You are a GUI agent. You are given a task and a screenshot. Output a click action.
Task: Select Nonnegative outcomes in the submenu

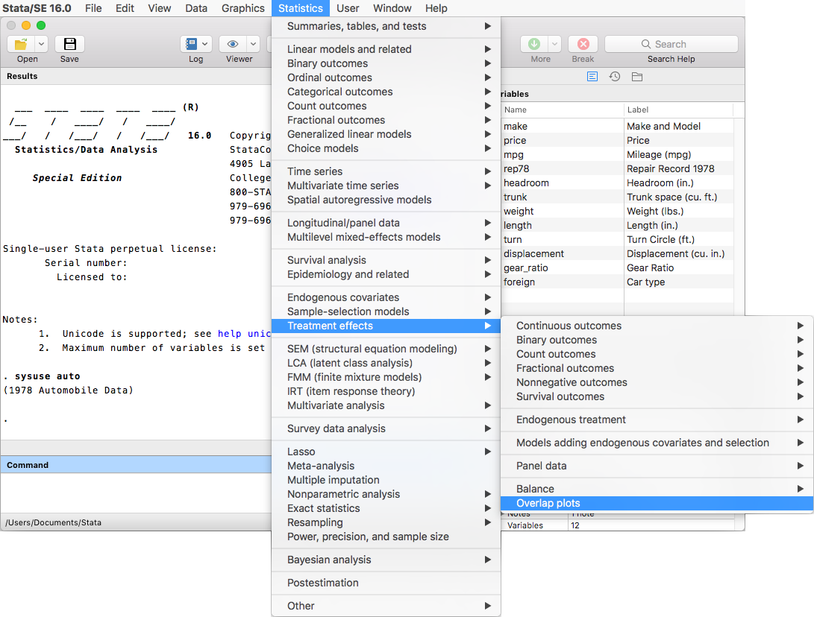[657, 382]
